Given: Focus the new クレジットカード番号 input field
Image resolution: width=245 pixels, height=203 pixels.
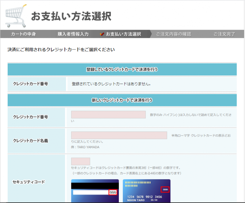Looking at the screenshot, I should tap(108, 115).
